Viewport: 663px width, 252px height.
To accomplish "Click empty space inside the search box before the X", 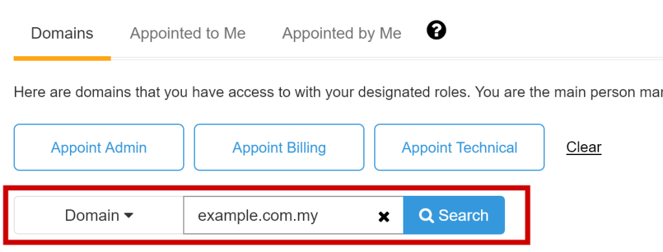I will tap(348, 216).
